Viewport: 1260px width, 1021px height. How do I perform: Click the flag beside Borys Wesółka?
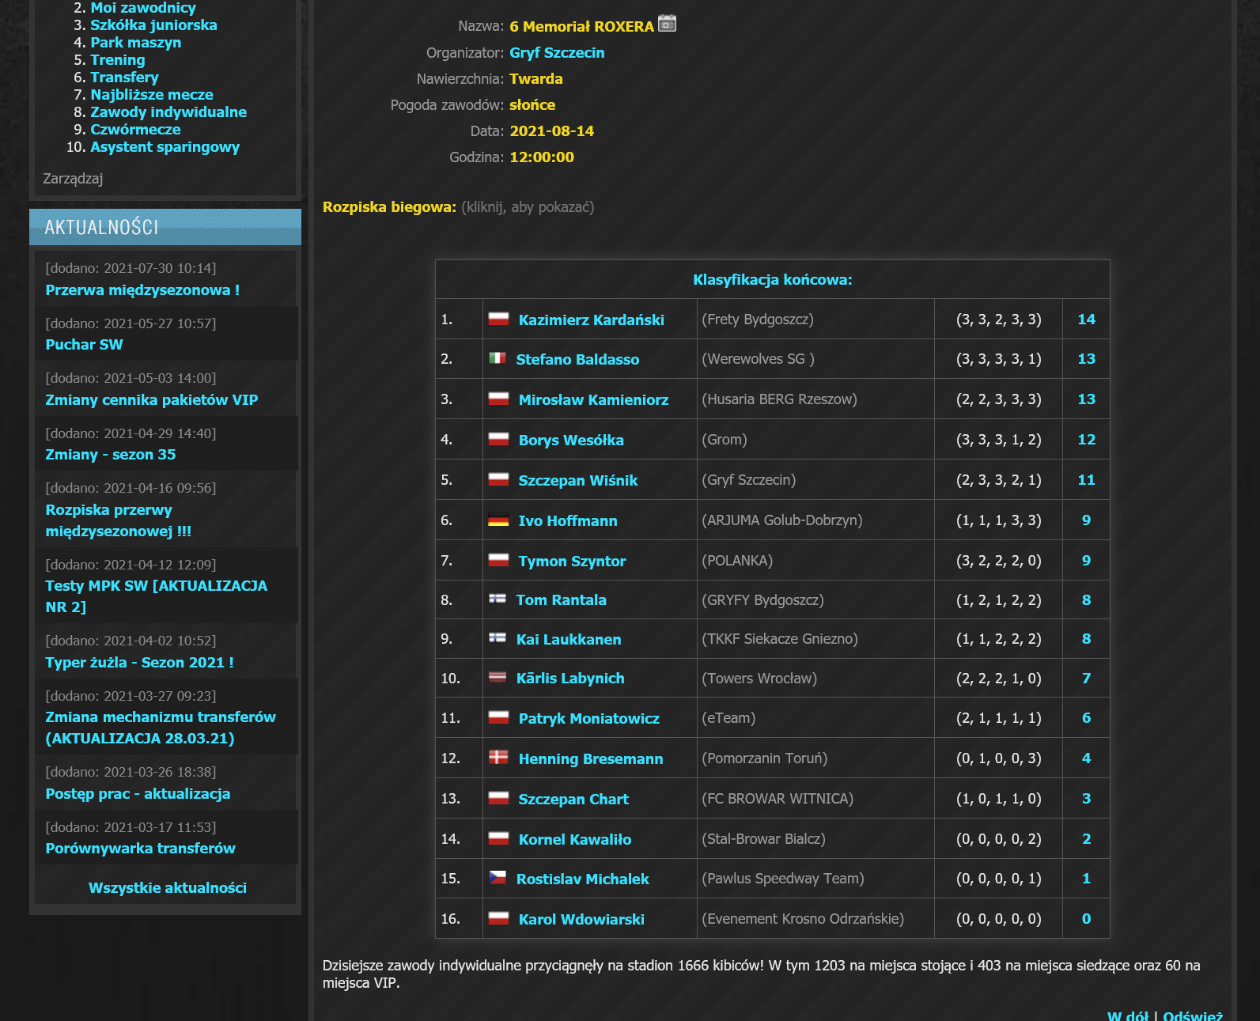[498, 439]
